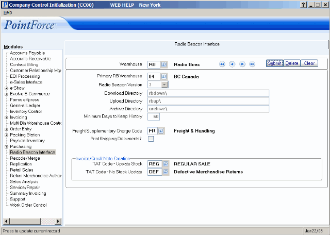Select Replication module
This screenshot has height=235, width=330.
pyautogui.click(x=21, y=164)
